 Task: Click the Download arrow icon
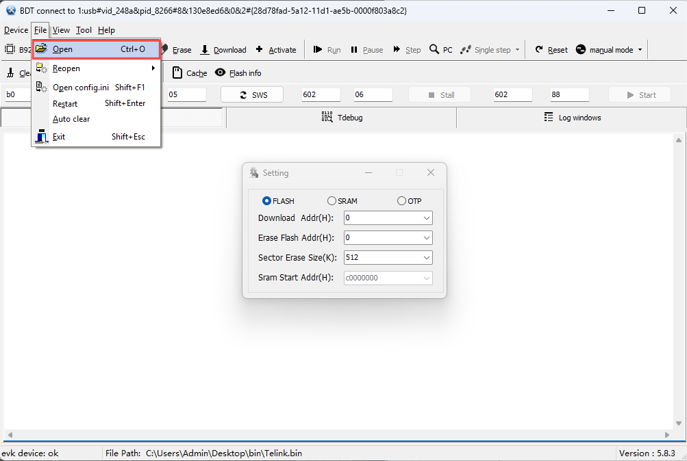(205, 50)
